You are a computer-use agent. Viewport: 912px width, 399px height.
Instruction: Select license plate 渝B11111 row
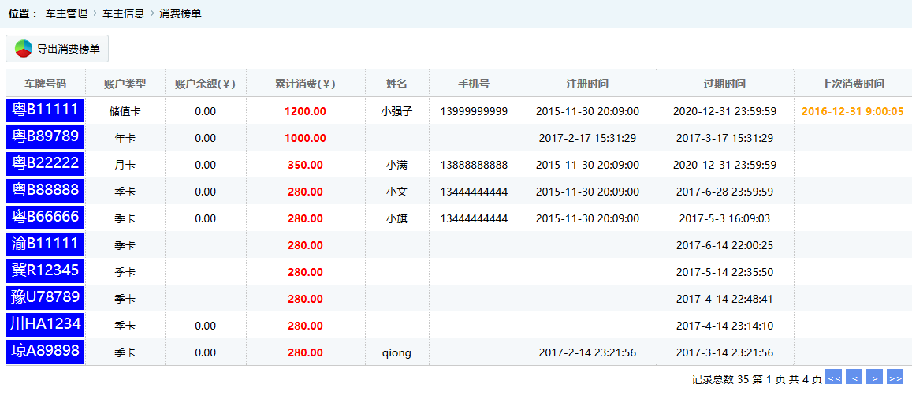click(46, 244)
